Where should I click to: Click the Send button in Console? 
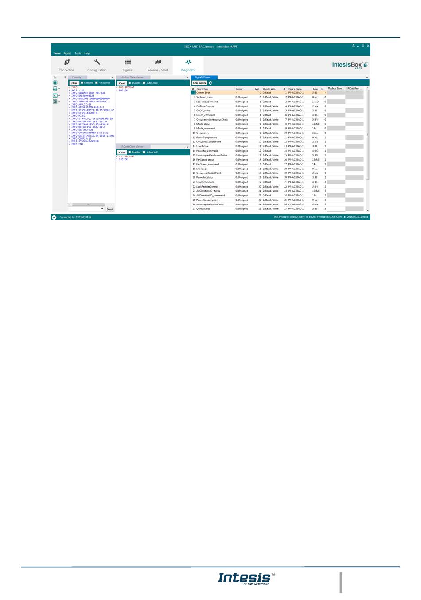click(109, 209)
